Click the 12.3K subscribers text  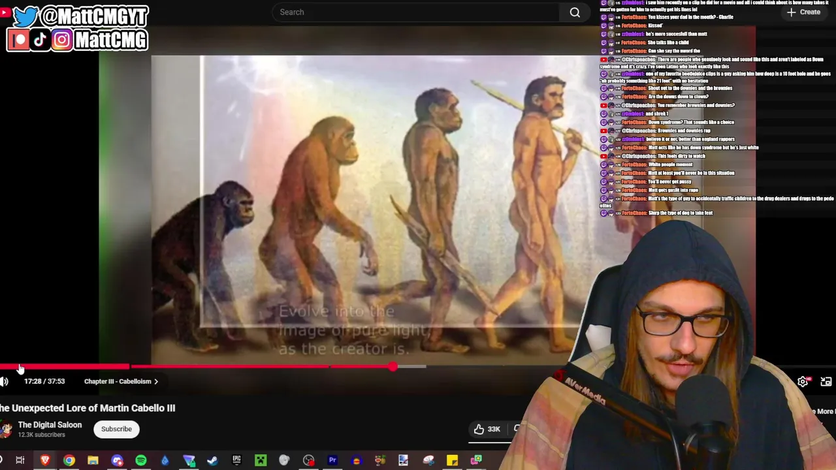point(41,435)
